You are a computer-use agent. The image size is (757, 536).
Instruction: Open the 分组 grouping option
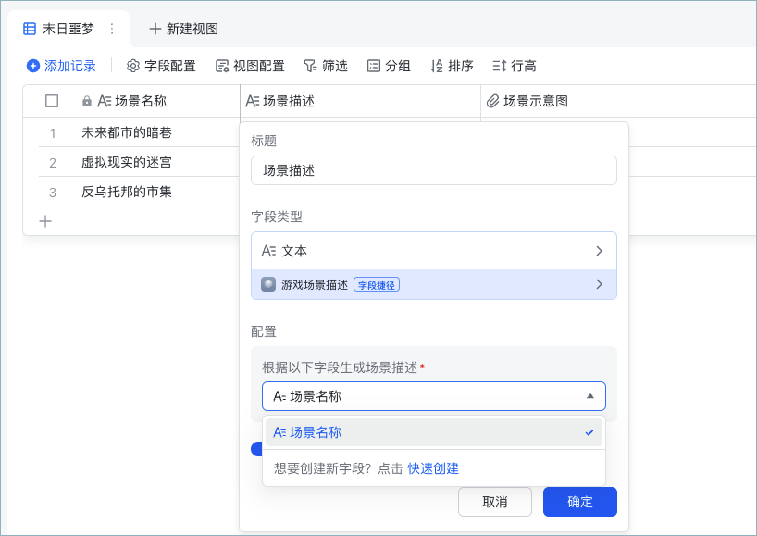click(x=389, y=66)
